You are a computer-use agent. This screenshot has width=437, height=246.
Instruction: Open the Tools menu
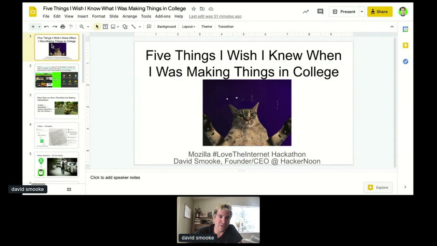pos(146,16)
